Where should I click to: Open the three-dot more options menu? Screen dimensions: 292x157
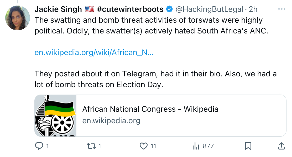pyautogui.click(x=281, y=9)
